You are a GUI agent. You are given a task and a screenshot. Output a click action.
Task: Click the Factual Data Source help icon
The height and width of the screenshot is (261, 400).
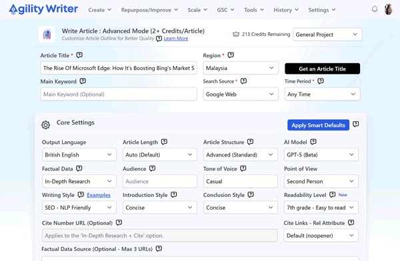click(x=159, y=248)
